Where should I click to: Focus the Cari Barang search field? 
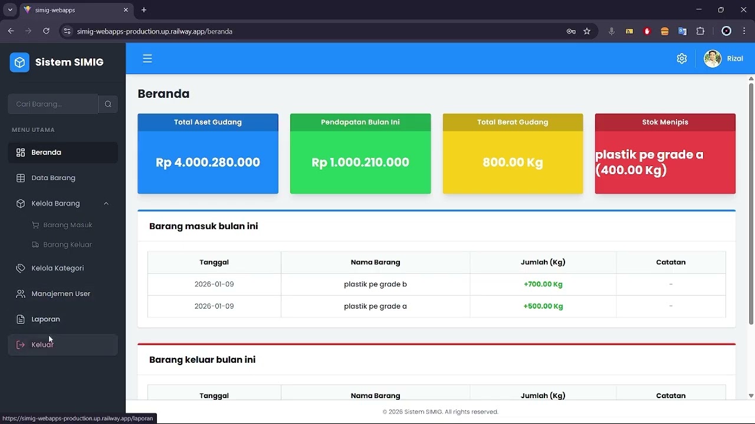tap(52, 104)
